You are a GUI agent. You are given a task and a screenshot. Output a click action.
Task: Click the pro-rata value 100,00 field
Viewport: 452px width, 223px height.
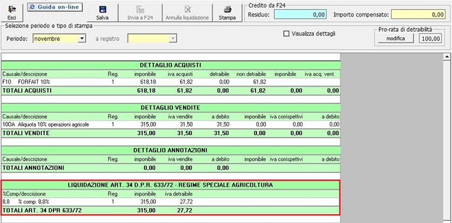pyautogui.click(x=431, y=39)
